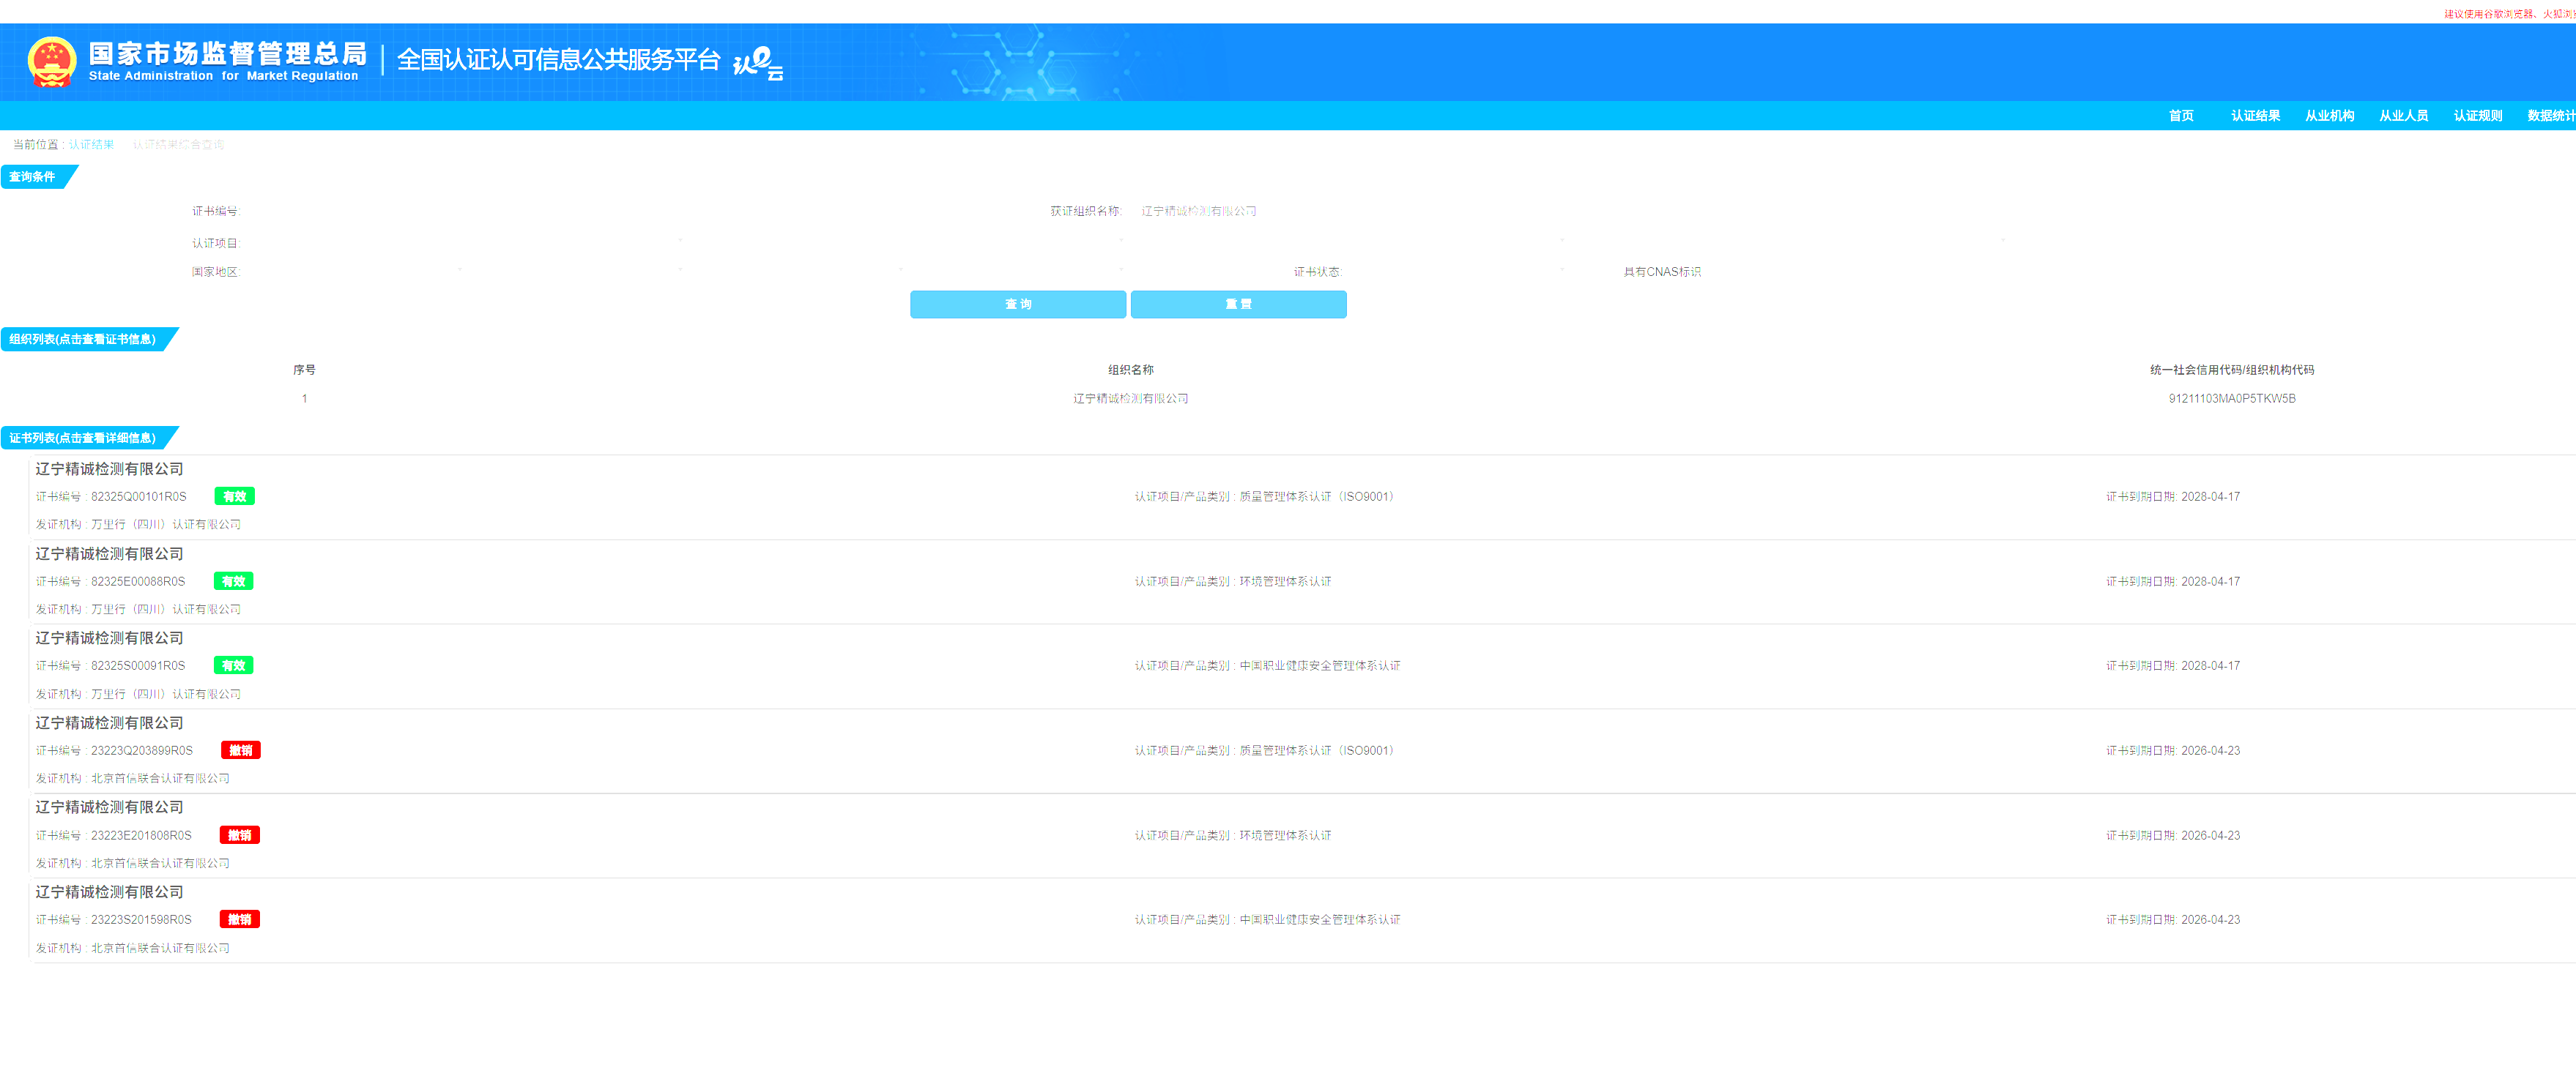The image size is (2576, 1065).
Task: Click green 有效 badge for certificate 82325Q00101R0S
Action: click(x=235, y=496)
